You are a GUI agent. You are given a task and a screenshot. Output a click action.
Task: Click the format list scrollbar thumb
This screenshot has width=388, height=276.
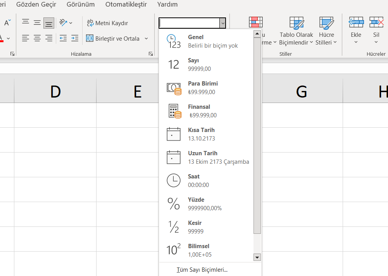[x=257, y=135]
